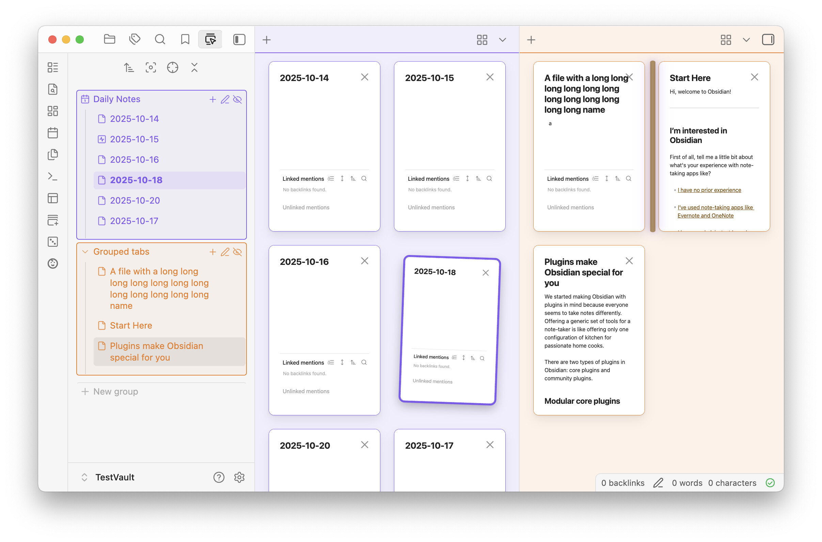Click the brown divider bar between cards
This screenshot has width=822, height=542.
click(652, 146)
